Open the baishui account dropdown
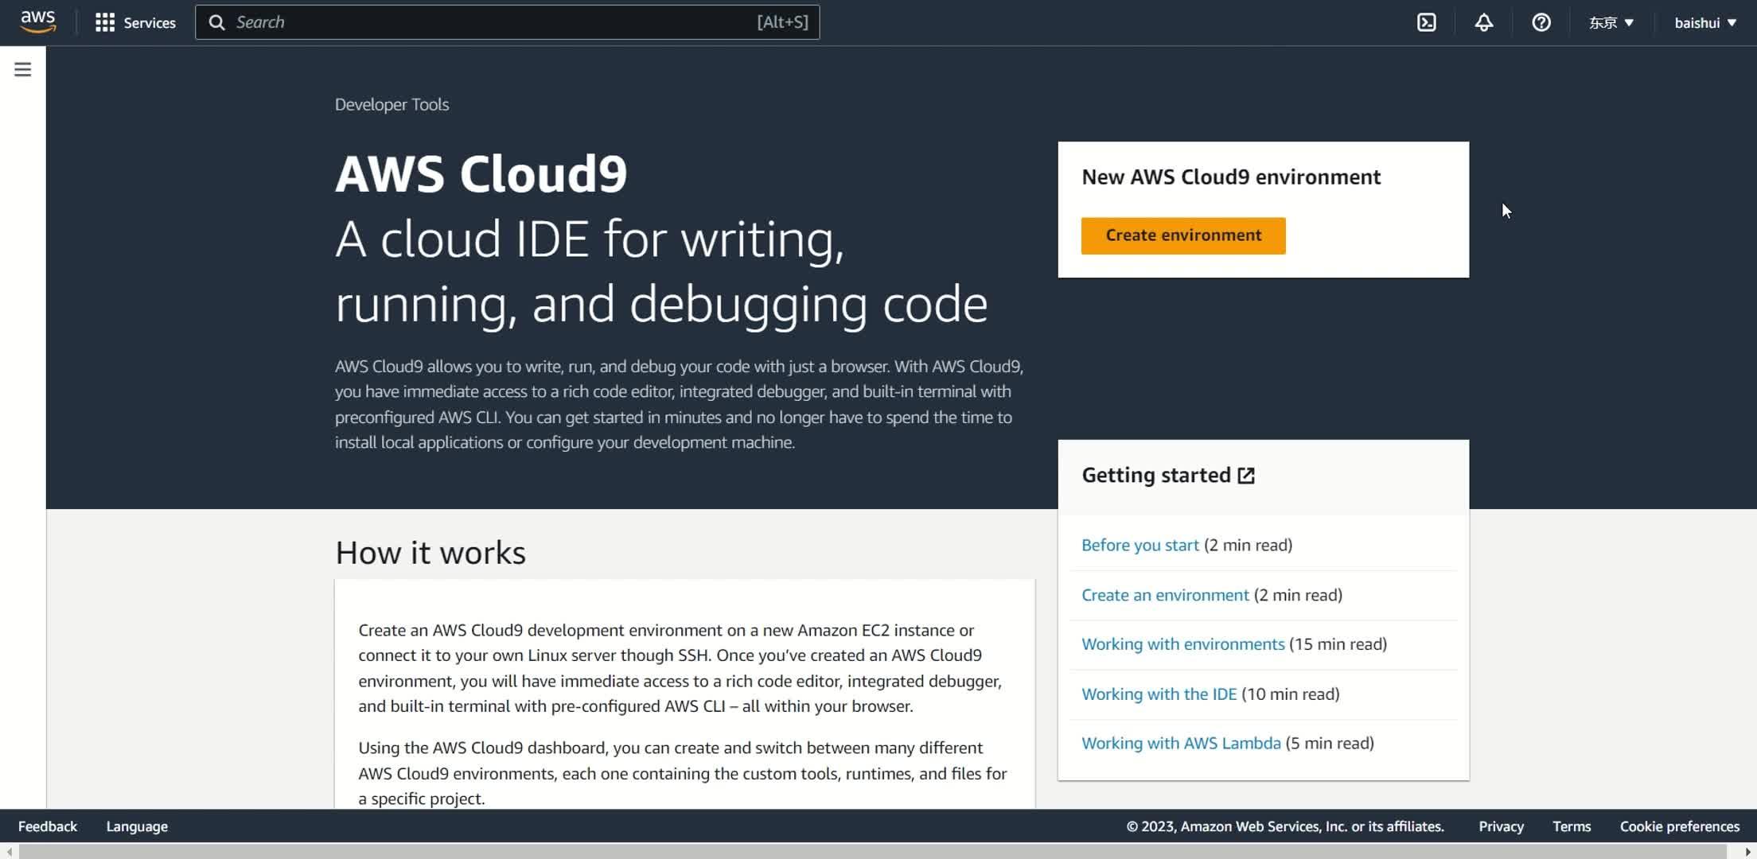Viewport: 1757px width, 859px height. (x=1704, y=22)
